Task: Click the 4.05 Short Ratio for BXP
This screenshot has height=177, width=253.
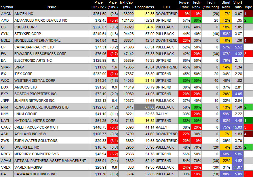Action: click(x=238, y=94)
